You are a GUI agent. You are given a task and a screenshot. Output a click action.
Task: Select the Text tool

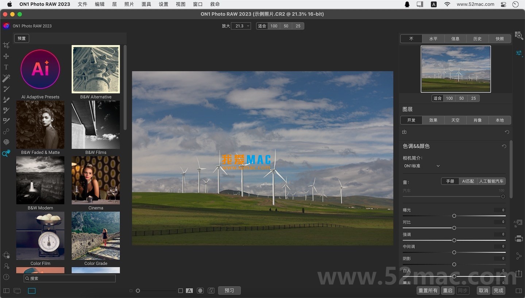[6, 67]
